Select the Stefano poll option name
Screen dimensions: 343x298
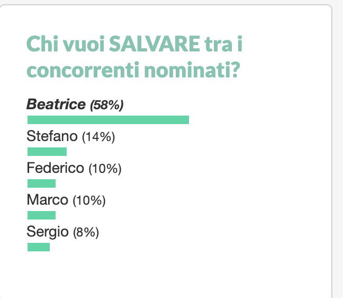52,136
